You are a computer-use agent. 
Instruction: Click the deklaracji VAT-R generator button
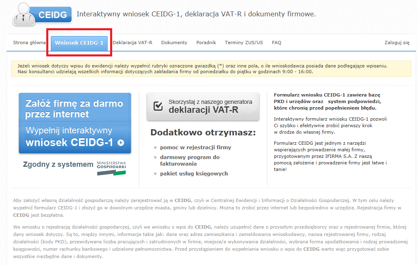203,107
